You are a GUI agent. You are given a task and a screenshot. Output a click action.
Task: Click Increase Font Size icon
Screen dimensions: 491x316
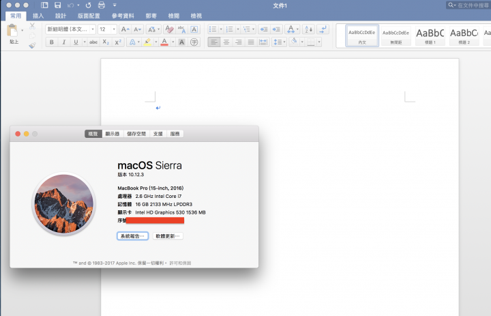(125, 29)
